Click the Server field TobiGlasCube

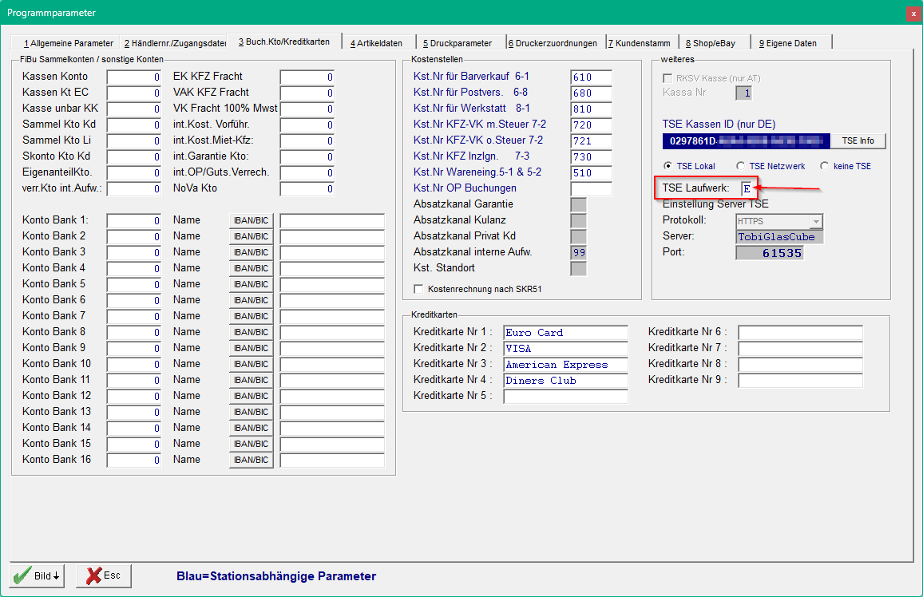779,237
